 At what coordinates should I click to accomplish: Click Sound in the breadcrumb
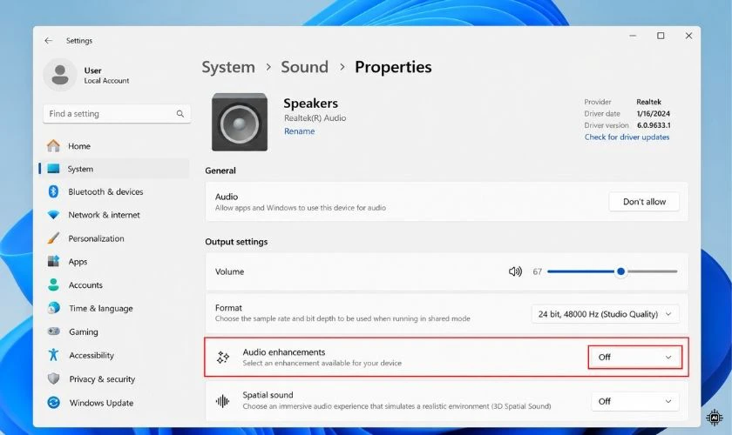point(304,67)
